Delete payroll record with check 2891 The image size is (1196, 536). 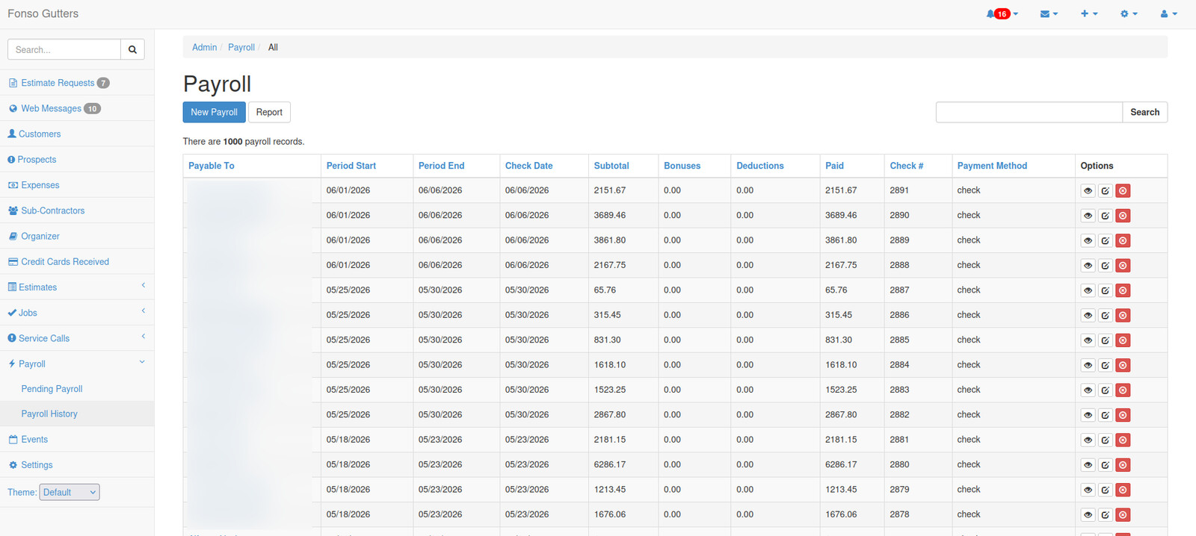[1123, 191]
